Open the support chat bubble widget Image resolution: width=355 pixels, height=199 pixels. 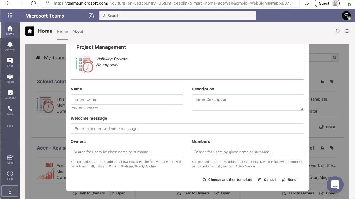click(335, 185)
